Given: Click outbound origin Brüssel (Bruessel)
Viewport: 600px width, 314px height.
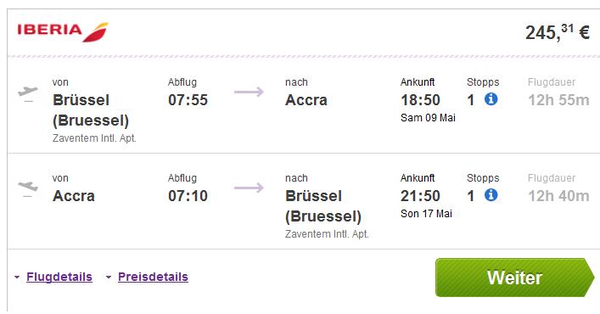Looking at the screenshot, I should point(91,110).
